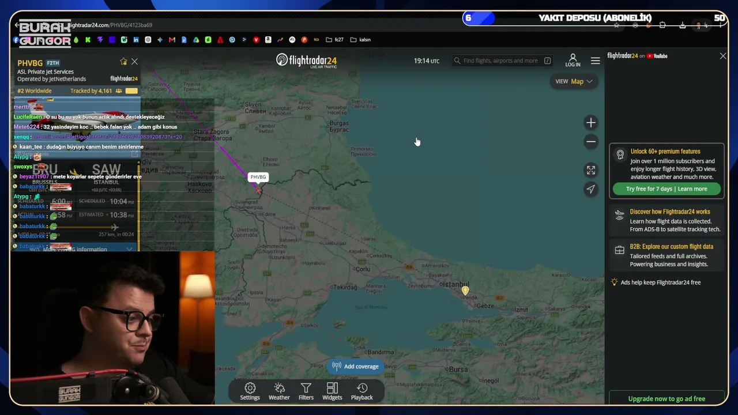Focus the Find flights search field
Viewport: 738px width, 415px height.
pyautogui.click(x=502, y=61)
